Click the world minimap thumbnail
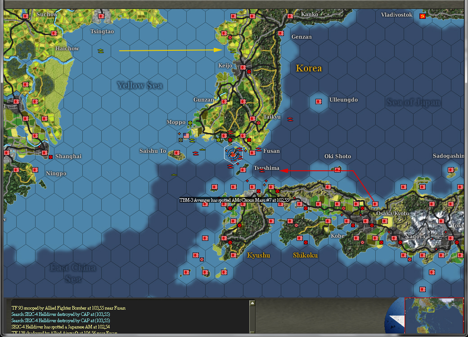468x337 pixels. pyautogui.click(x=434, y=315)
